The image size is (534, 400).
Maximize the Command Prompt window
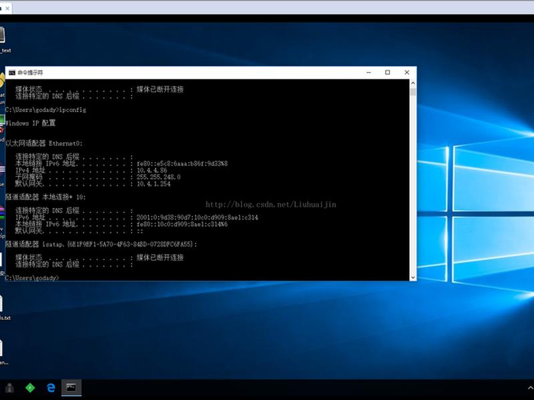388,73
